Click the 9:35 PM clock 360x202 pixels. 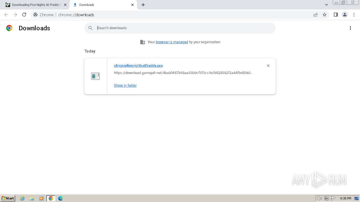[x=345, y=198]
